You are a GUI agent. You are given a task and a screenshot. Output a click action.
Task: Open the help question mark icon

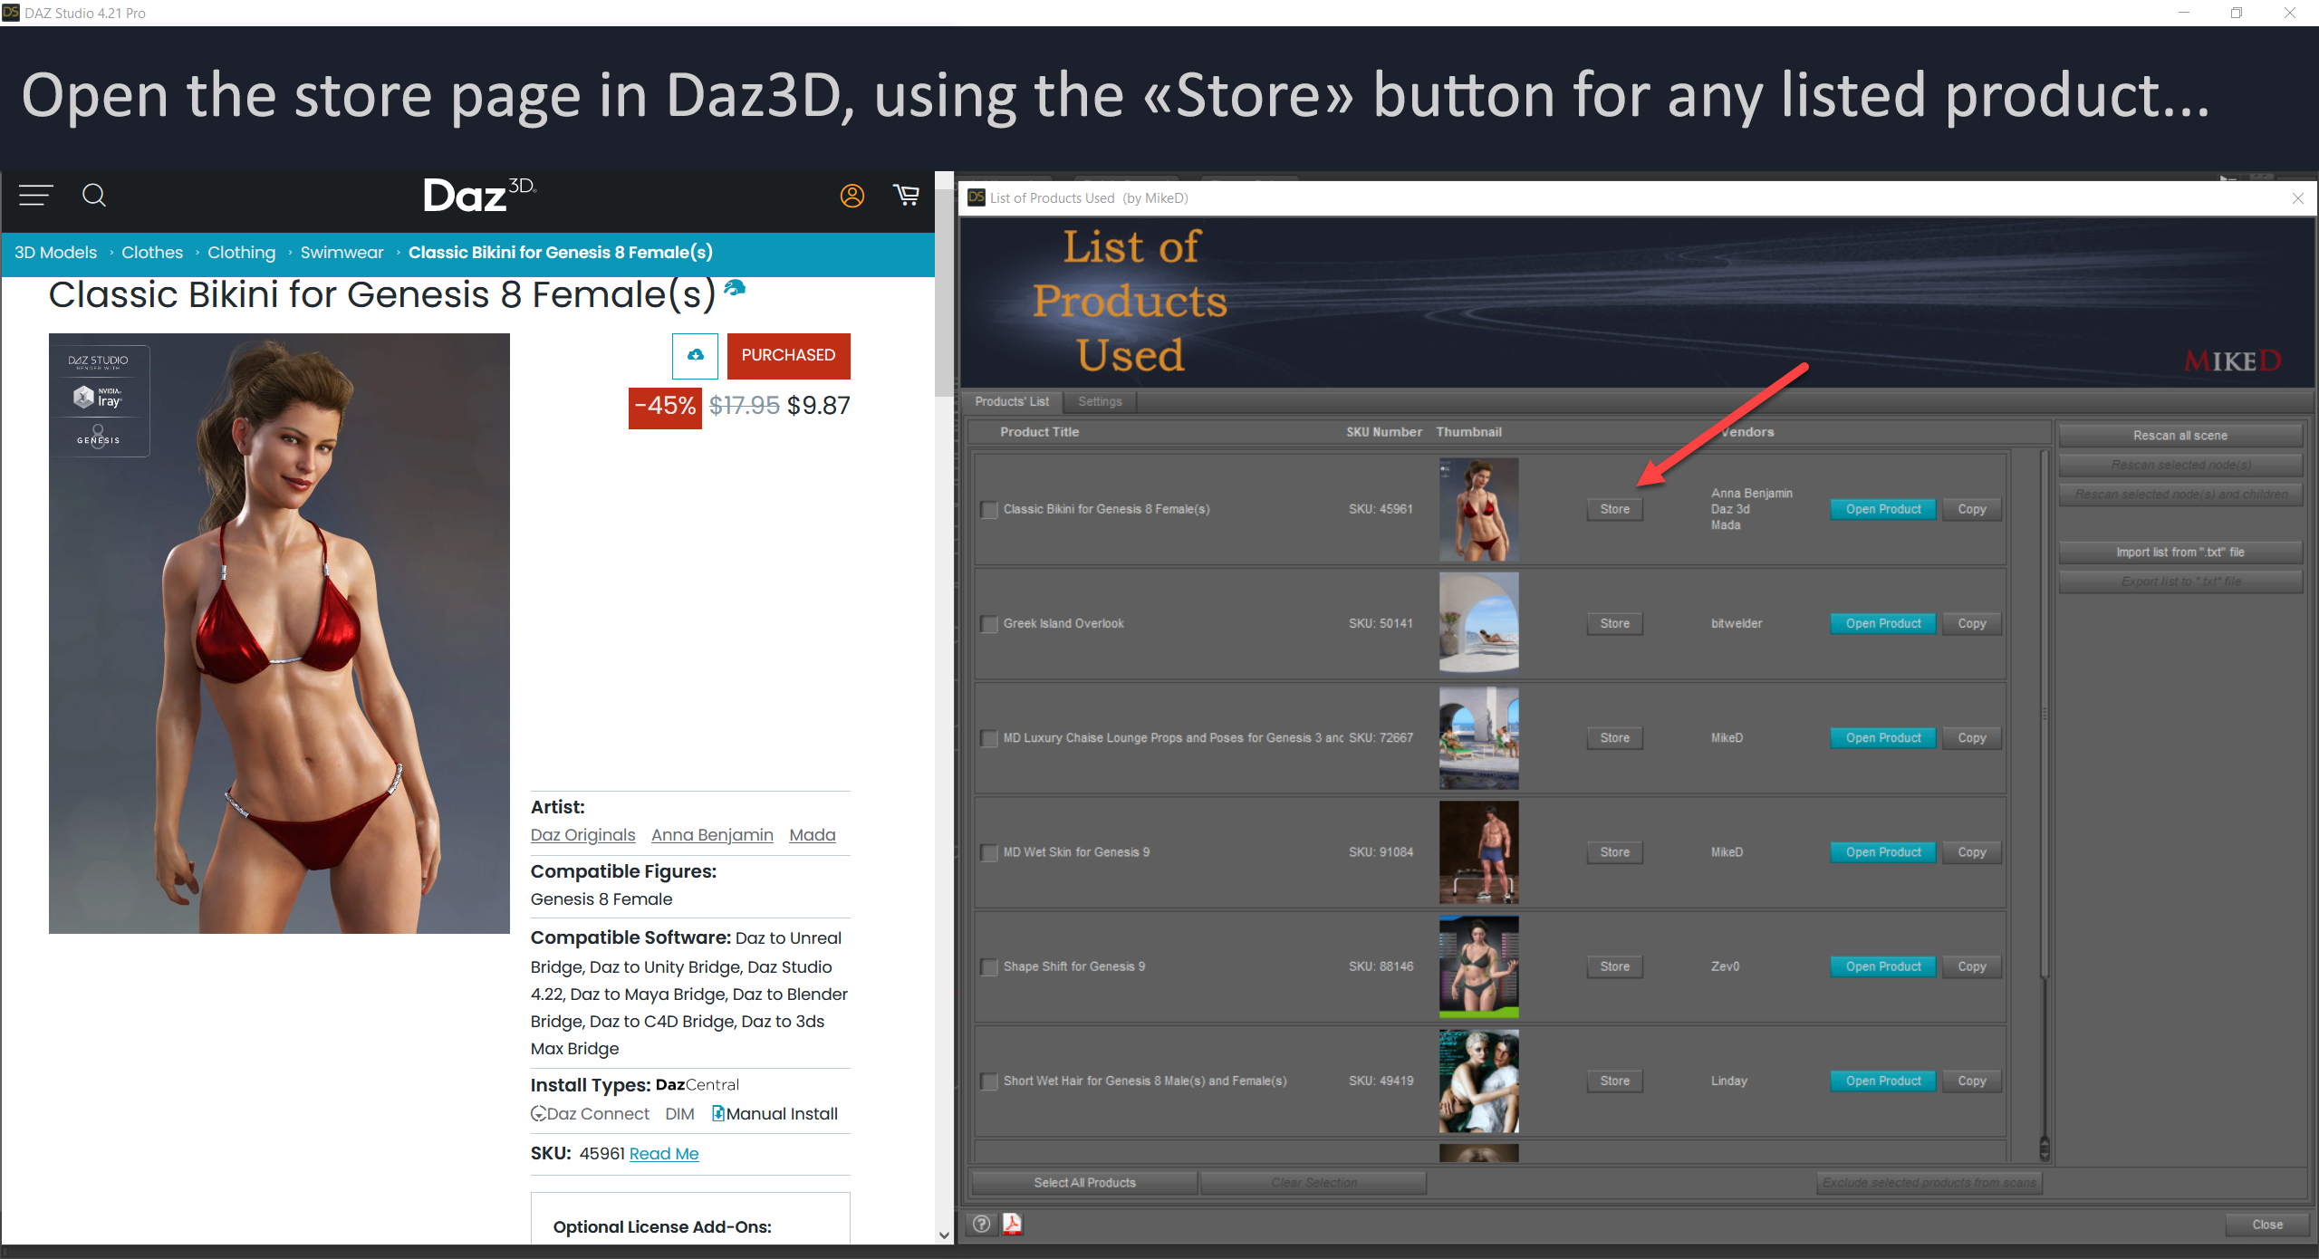tap(981, 1225)
